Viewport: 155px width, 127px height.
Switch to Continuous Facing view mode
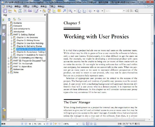[x=95, y=124]
